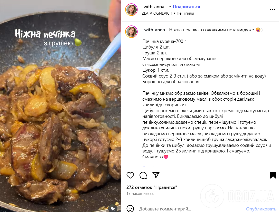Viewport: 279px width, 212px height.
Task: Unmute the video sound icon
Action: coord(113,208)
